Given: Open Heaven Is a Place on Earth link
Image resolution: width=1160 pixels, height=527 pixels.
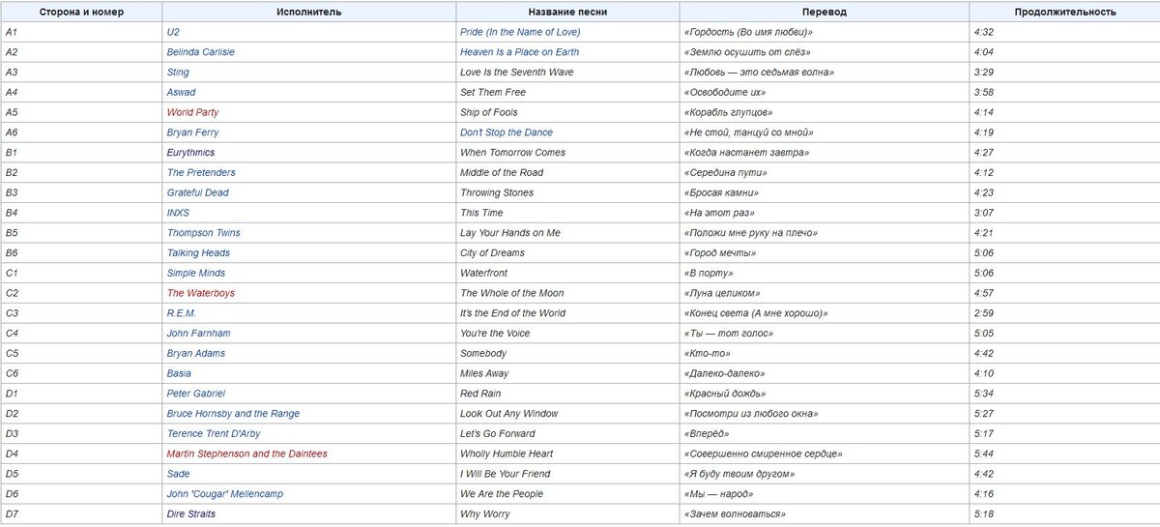Looking at the screenshot, I should [519, 52].
